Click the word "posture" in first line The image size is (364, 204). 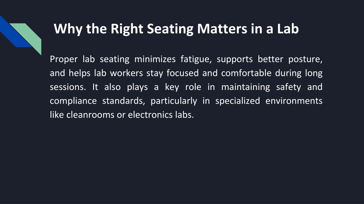pos(304,59)
